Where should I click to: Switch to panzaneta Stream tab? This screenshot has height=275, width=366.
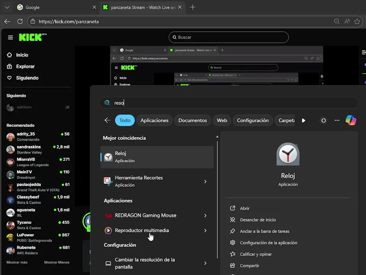(x=143, y=7)
